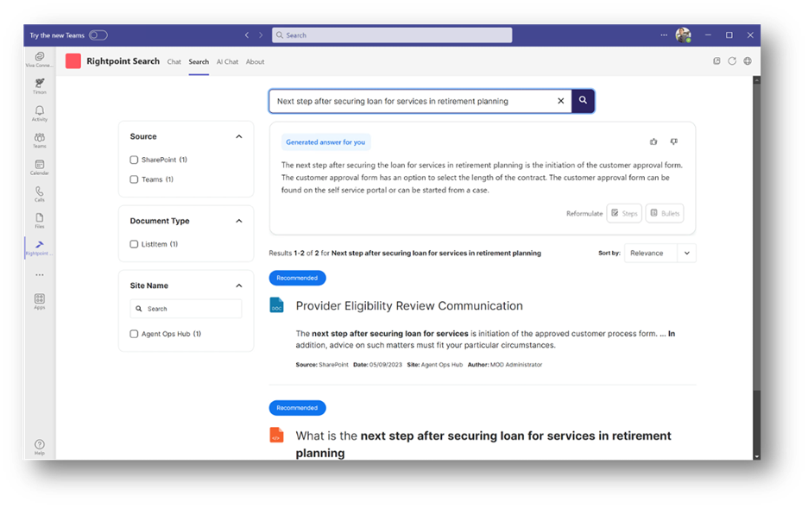Click the thumbs up feedback icon
This screenshot has height=508, width=808.
tap(653, 141)
